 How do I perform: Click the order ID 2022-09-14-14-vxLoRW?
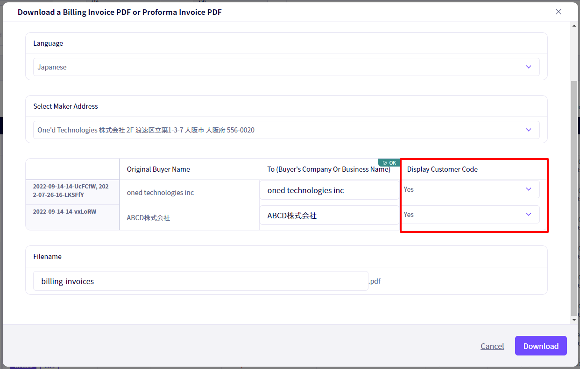coord(64,211)
